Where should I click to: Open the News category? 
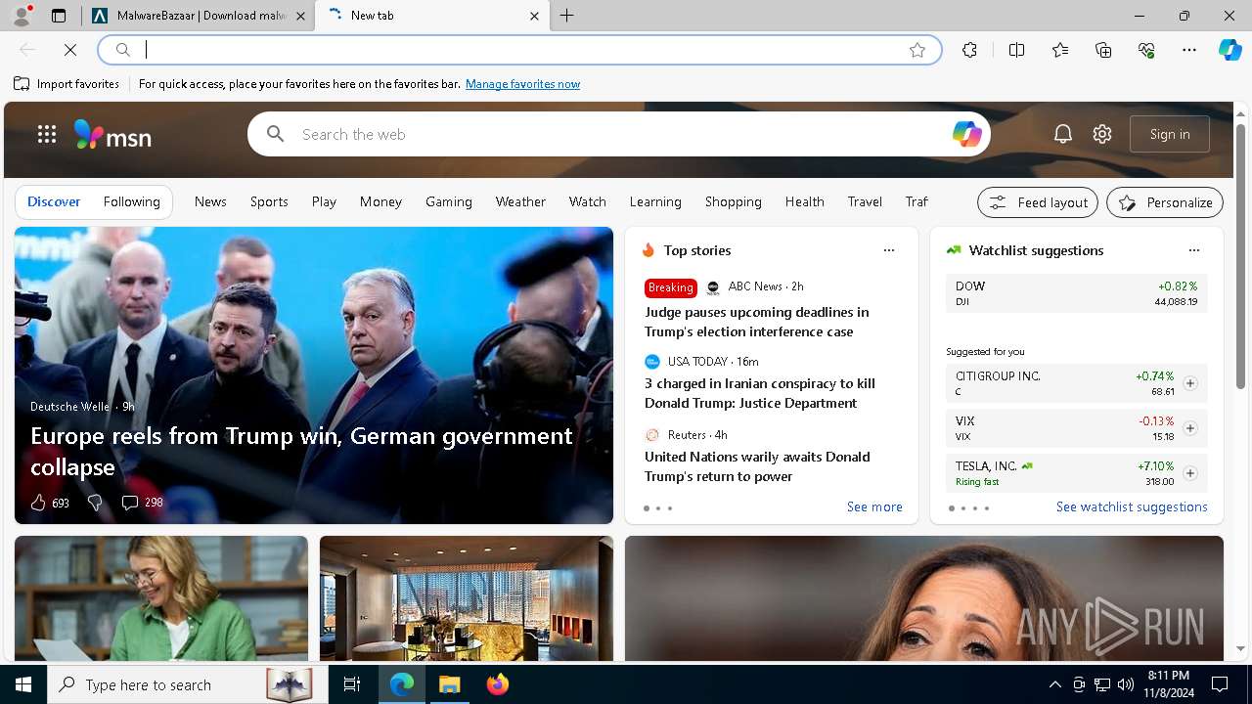click(x=210, y=201)
